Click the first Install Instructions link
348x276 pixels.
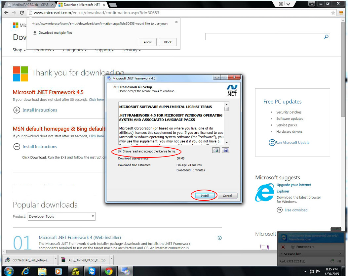40,110
